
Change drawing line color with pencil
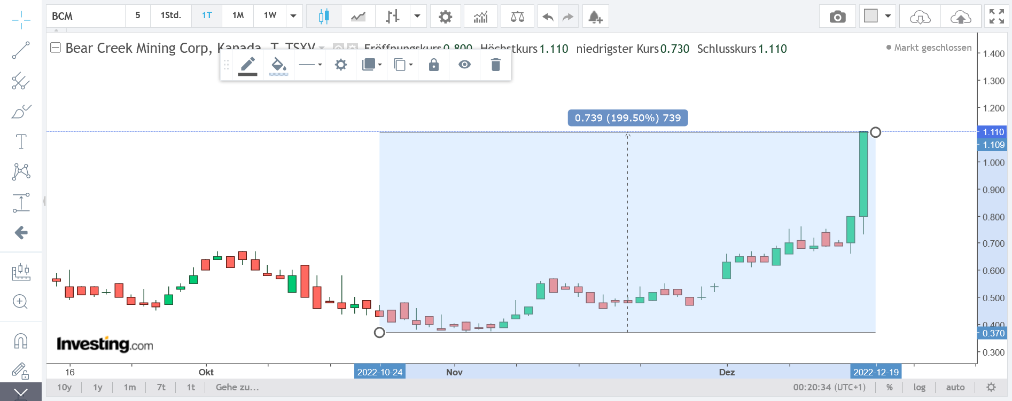coord(247,65)
